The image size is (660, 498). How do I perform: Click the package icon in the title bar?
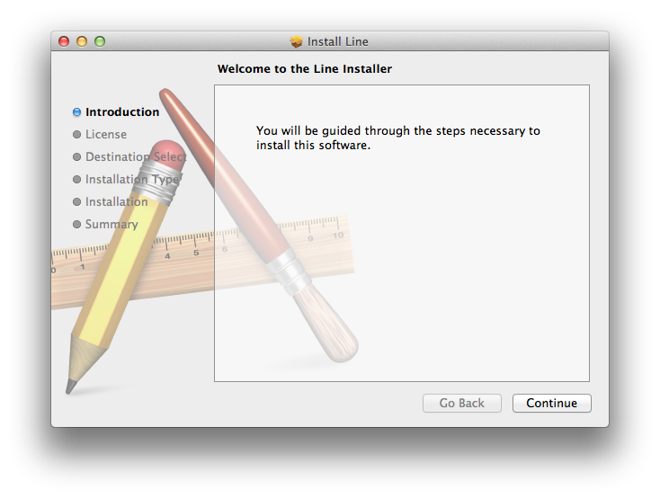[297, 41]
